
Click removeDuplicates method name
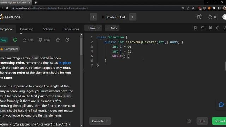(x=141, y=42)
